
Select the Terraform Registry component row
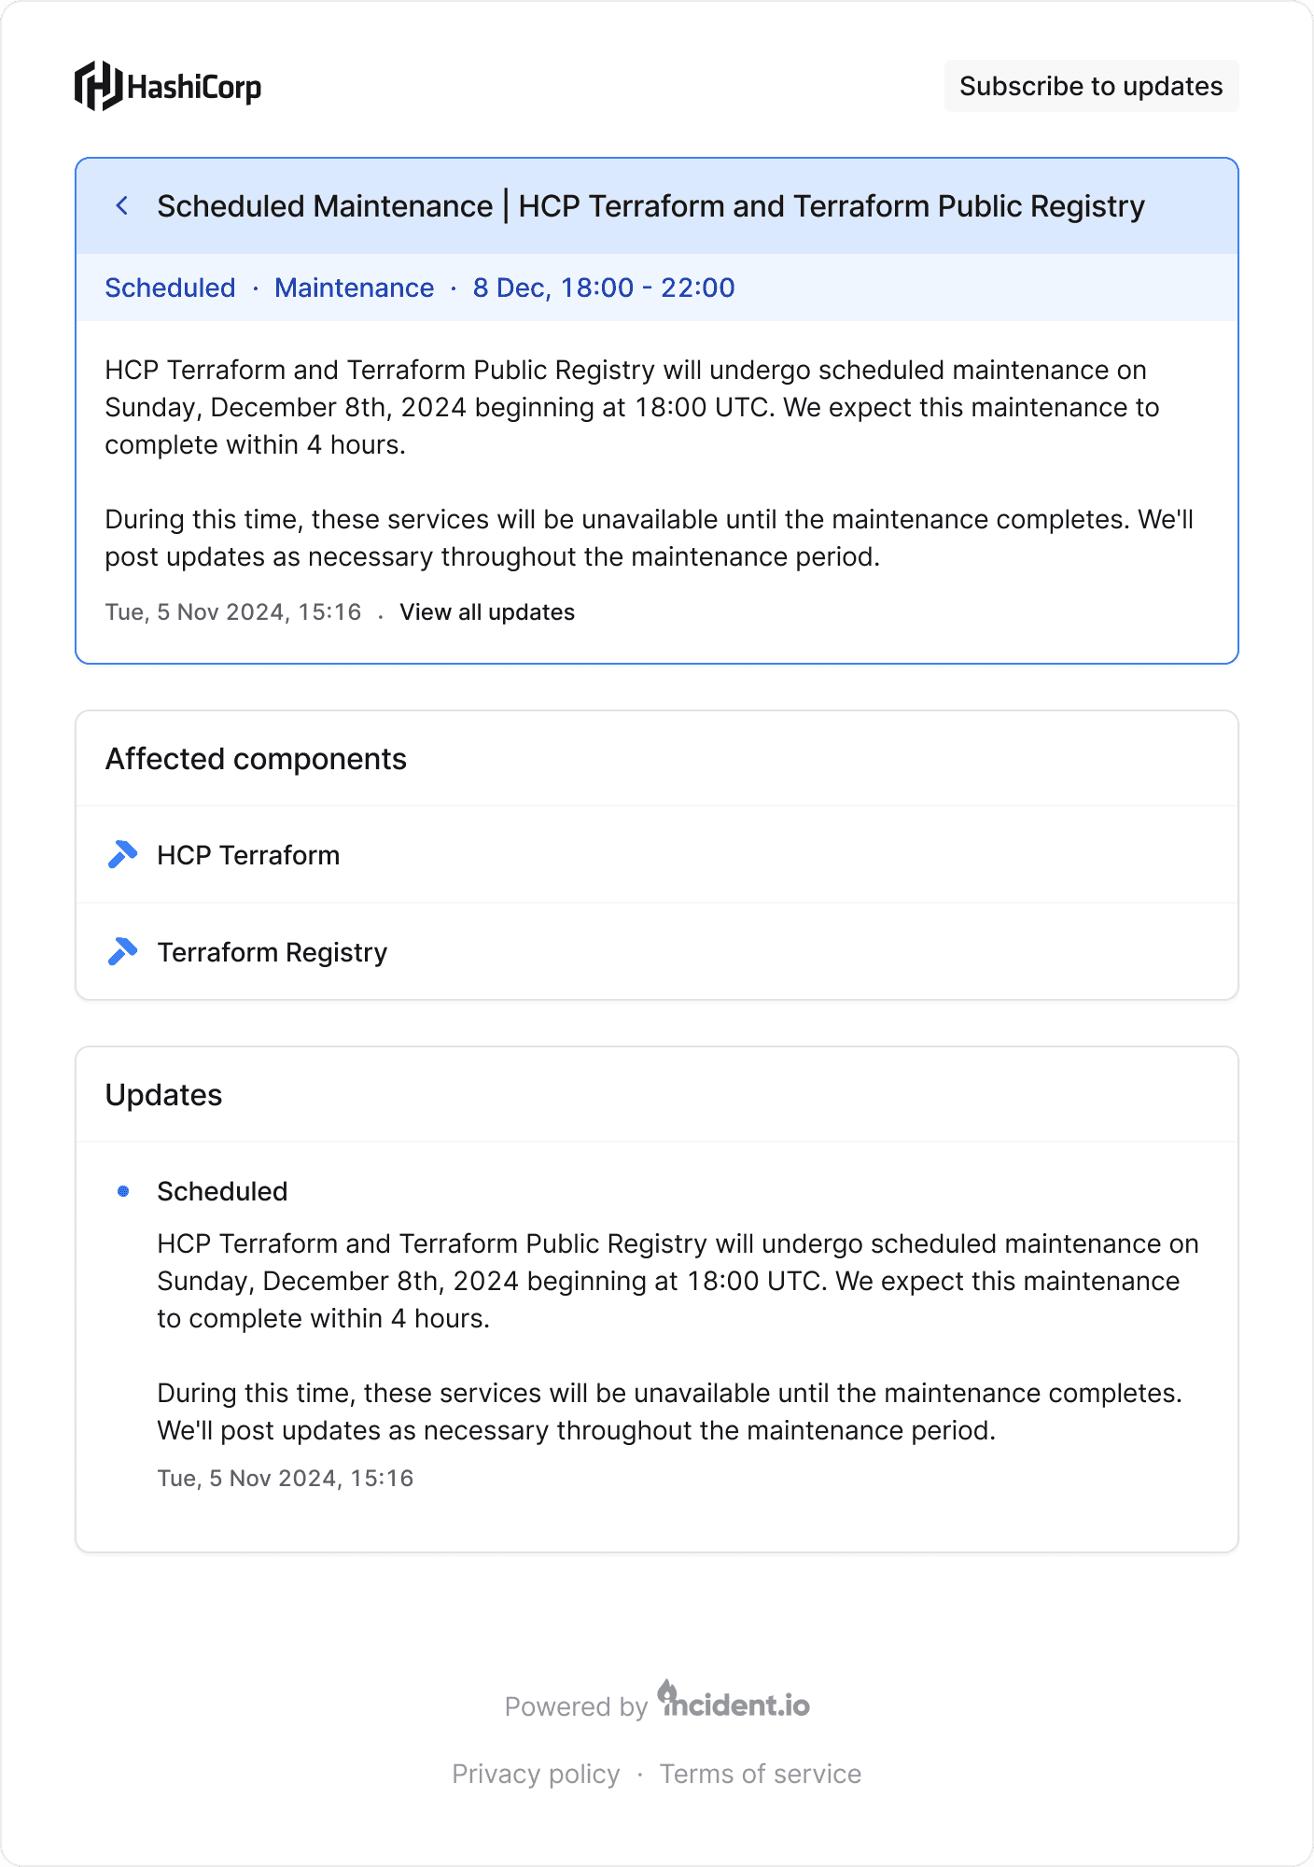[x=272, y=951]
